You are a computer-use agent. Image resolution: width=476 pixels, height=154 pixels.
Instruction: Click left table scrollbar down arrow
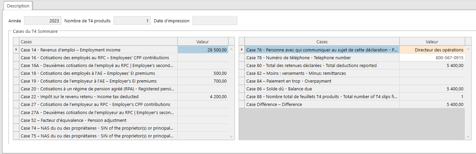point(232,136)
